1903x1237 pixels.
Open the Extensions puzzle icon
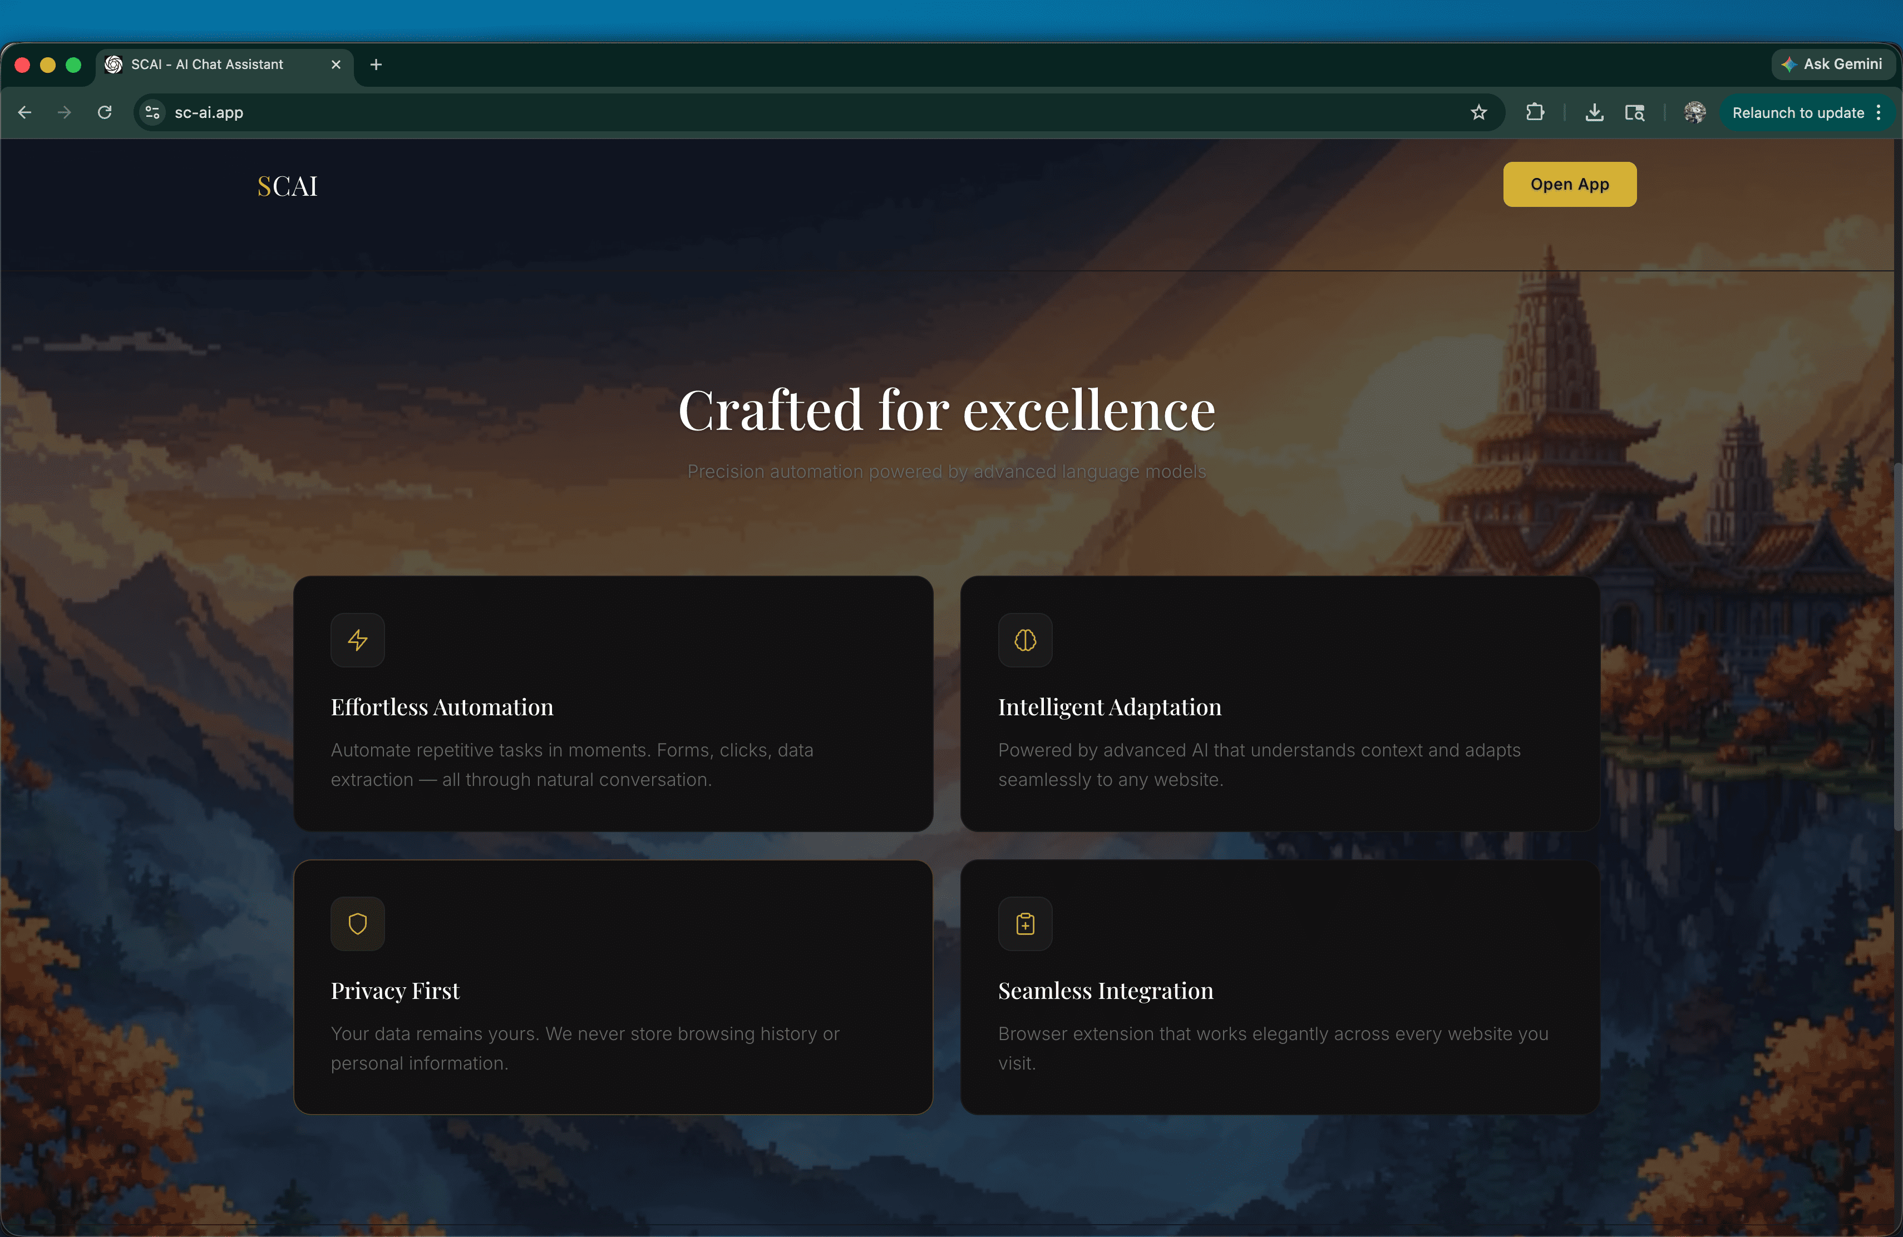tap(1535, 113)
